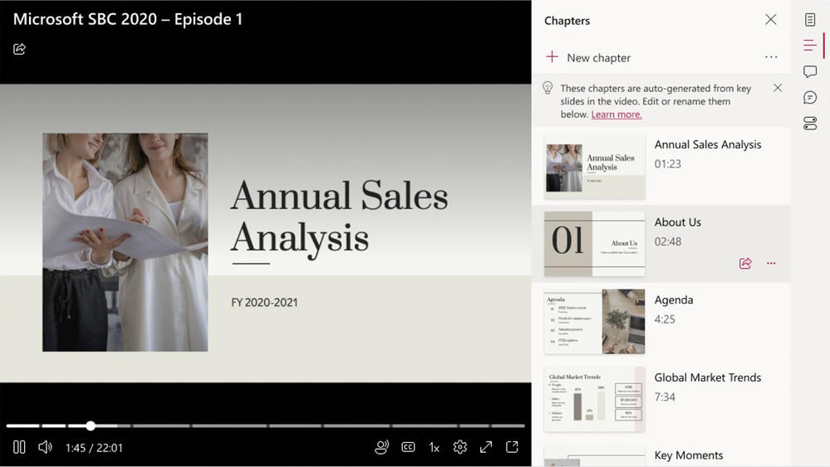Image resolution: width=830 pixels, height=467 pixels.
Task: Jump to Annual Sales Analysis chapter thumbnail
Action: (594, 167)
